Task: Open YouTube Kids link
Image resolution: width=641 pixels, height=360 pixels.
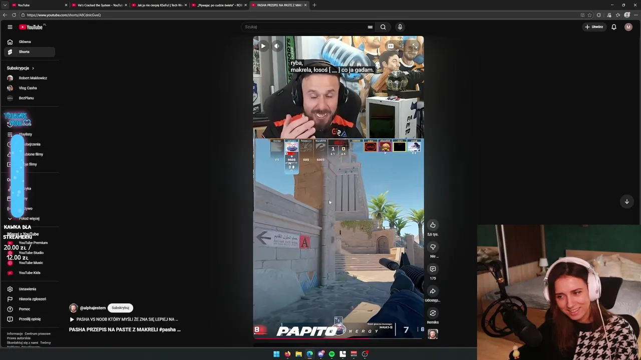Action: [30, 273]
